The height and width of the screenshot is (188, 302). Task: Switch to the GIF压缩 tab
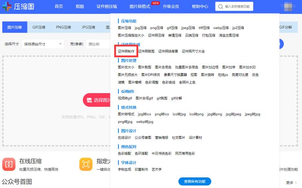(39, 27)
